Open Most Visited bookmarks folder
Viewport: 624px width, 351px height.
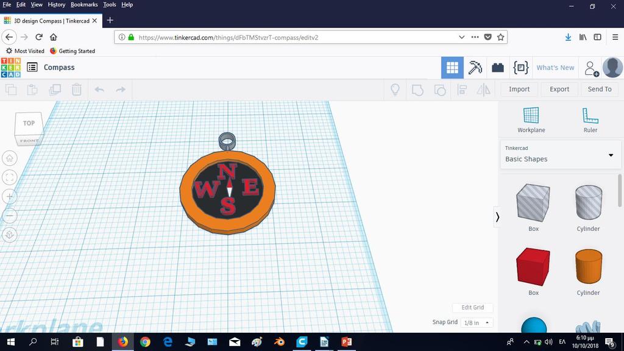[25, 51]
